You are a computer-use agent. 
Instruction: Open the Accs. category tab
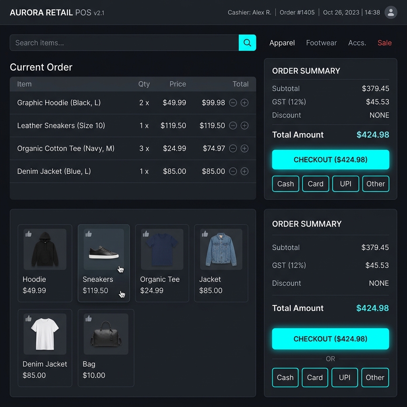(357, 43)
